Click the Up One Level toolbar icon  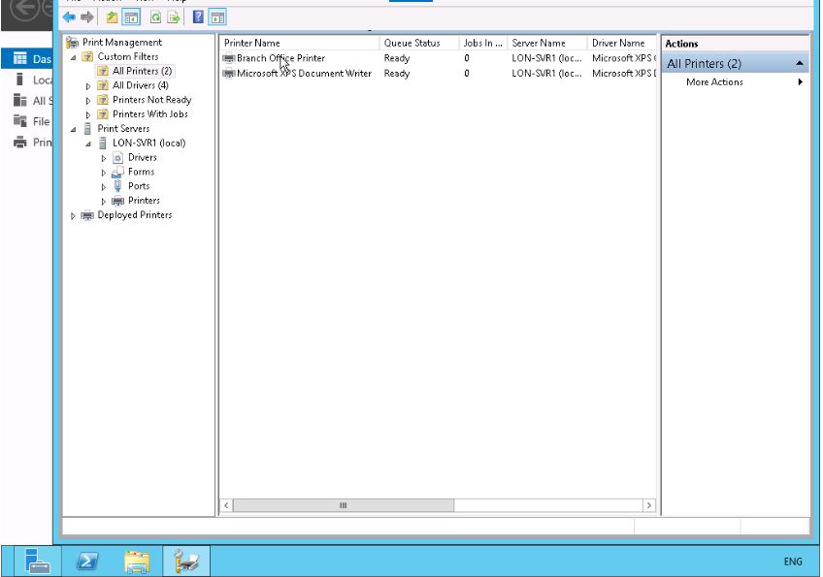(112, 17)
